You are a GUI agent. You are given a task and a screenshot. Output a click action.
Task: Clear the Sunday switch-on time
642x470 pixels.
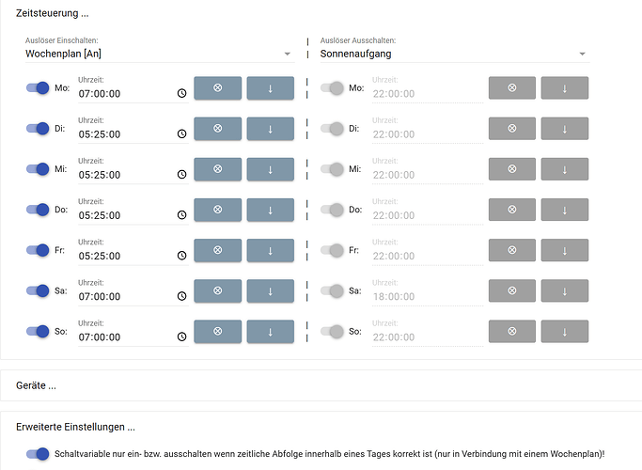click(217, 331)
